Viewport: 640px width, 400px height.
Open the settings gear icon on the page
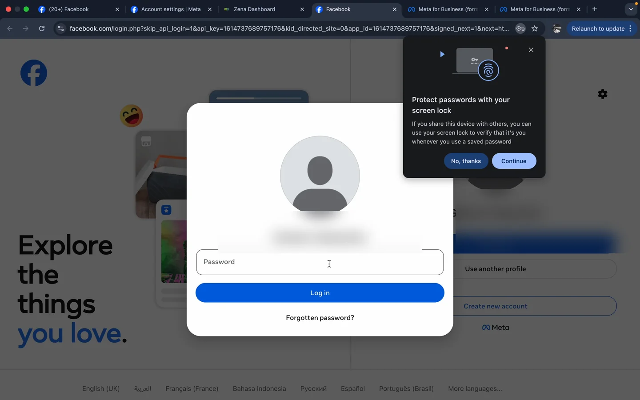click(603, 94)
